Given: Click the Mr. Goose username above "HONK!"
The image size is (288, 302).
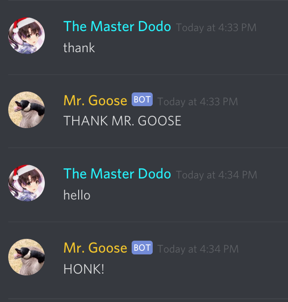Looking at the screenshot, I should [x=95, y=248].
